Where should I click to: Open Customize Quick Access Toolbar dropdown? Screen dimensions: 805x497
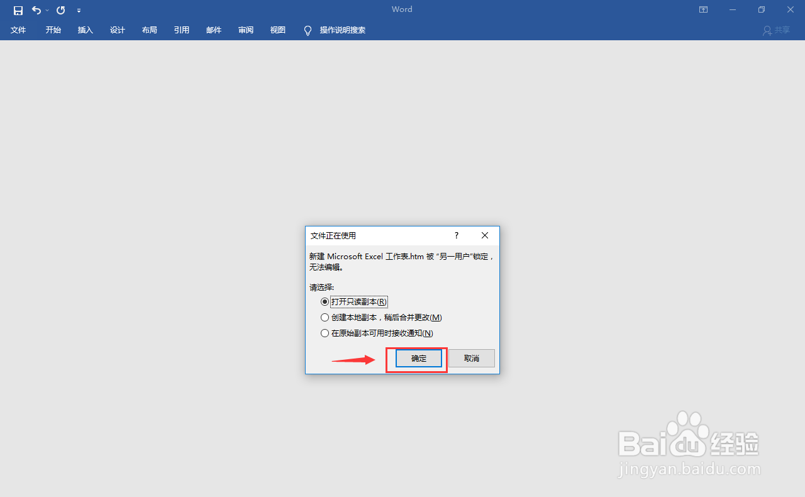click(x=79, y=11)
